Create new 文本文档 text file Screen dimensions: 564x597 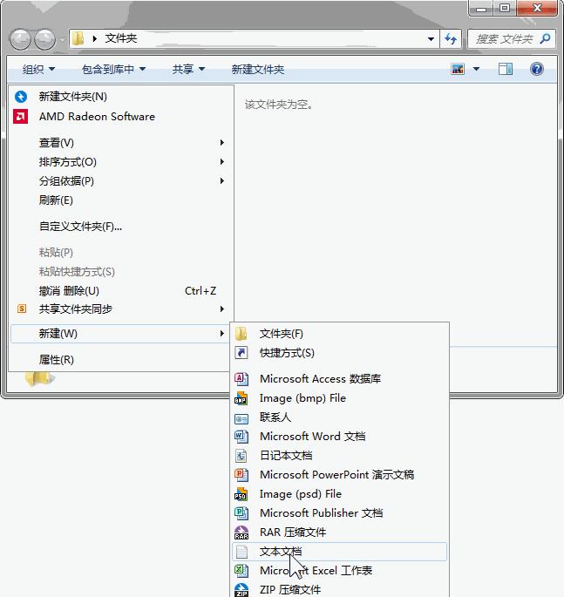pos(340,552)
